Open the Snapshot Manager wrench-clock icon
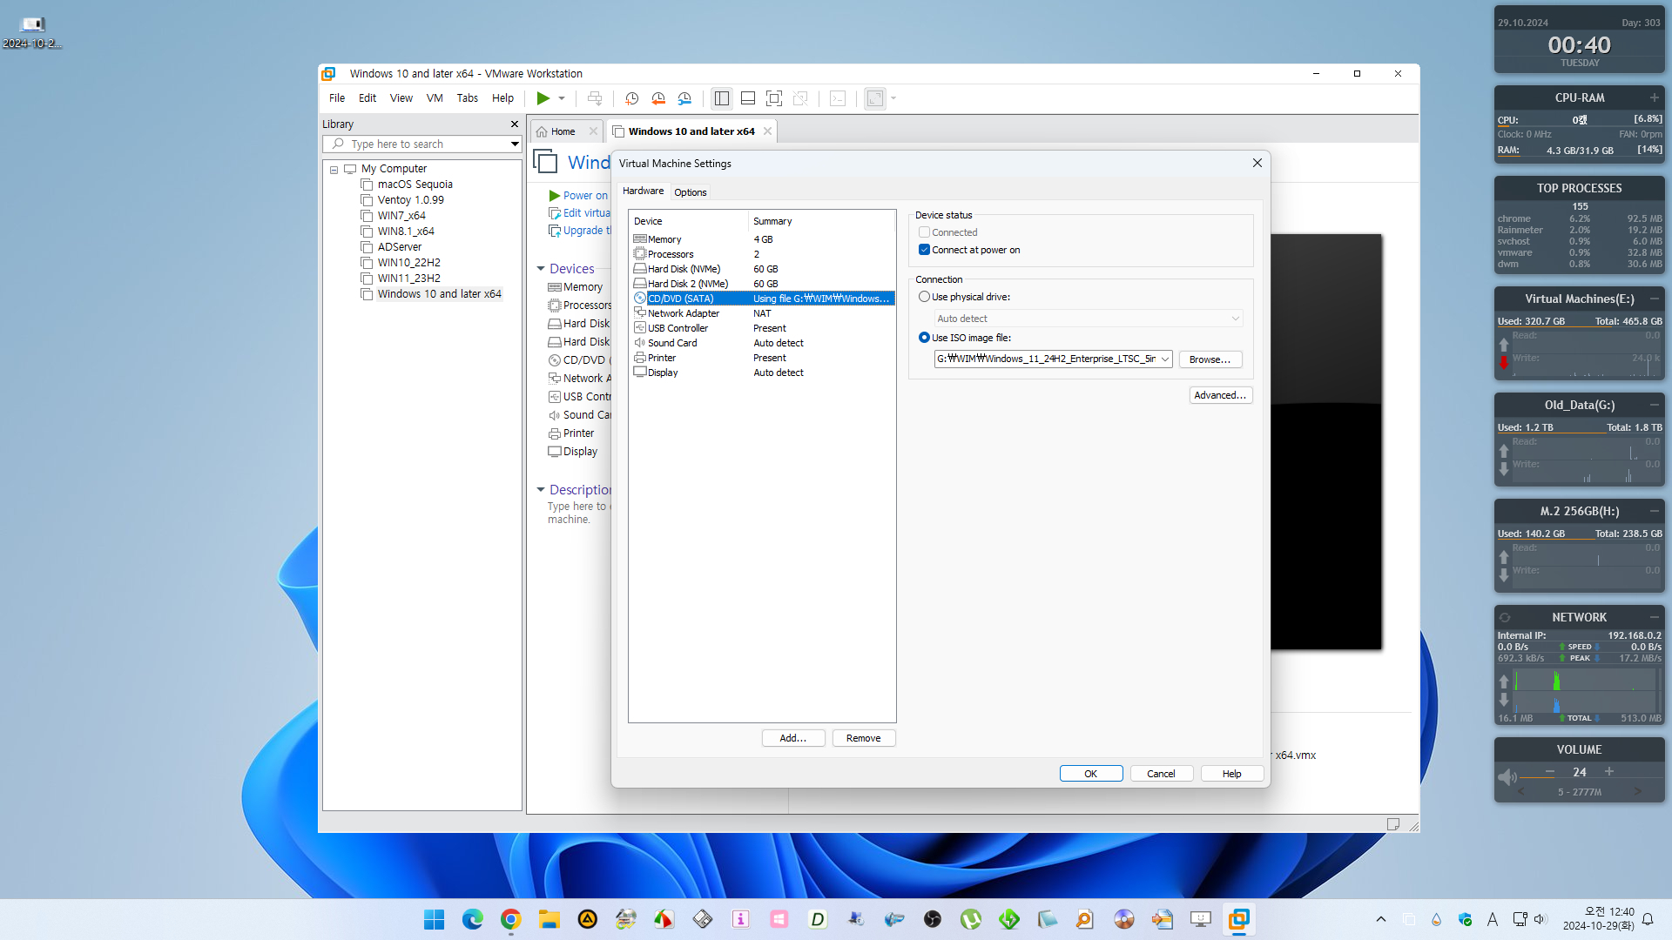This screenshot has height=940, width=1672. pos(684,98)
